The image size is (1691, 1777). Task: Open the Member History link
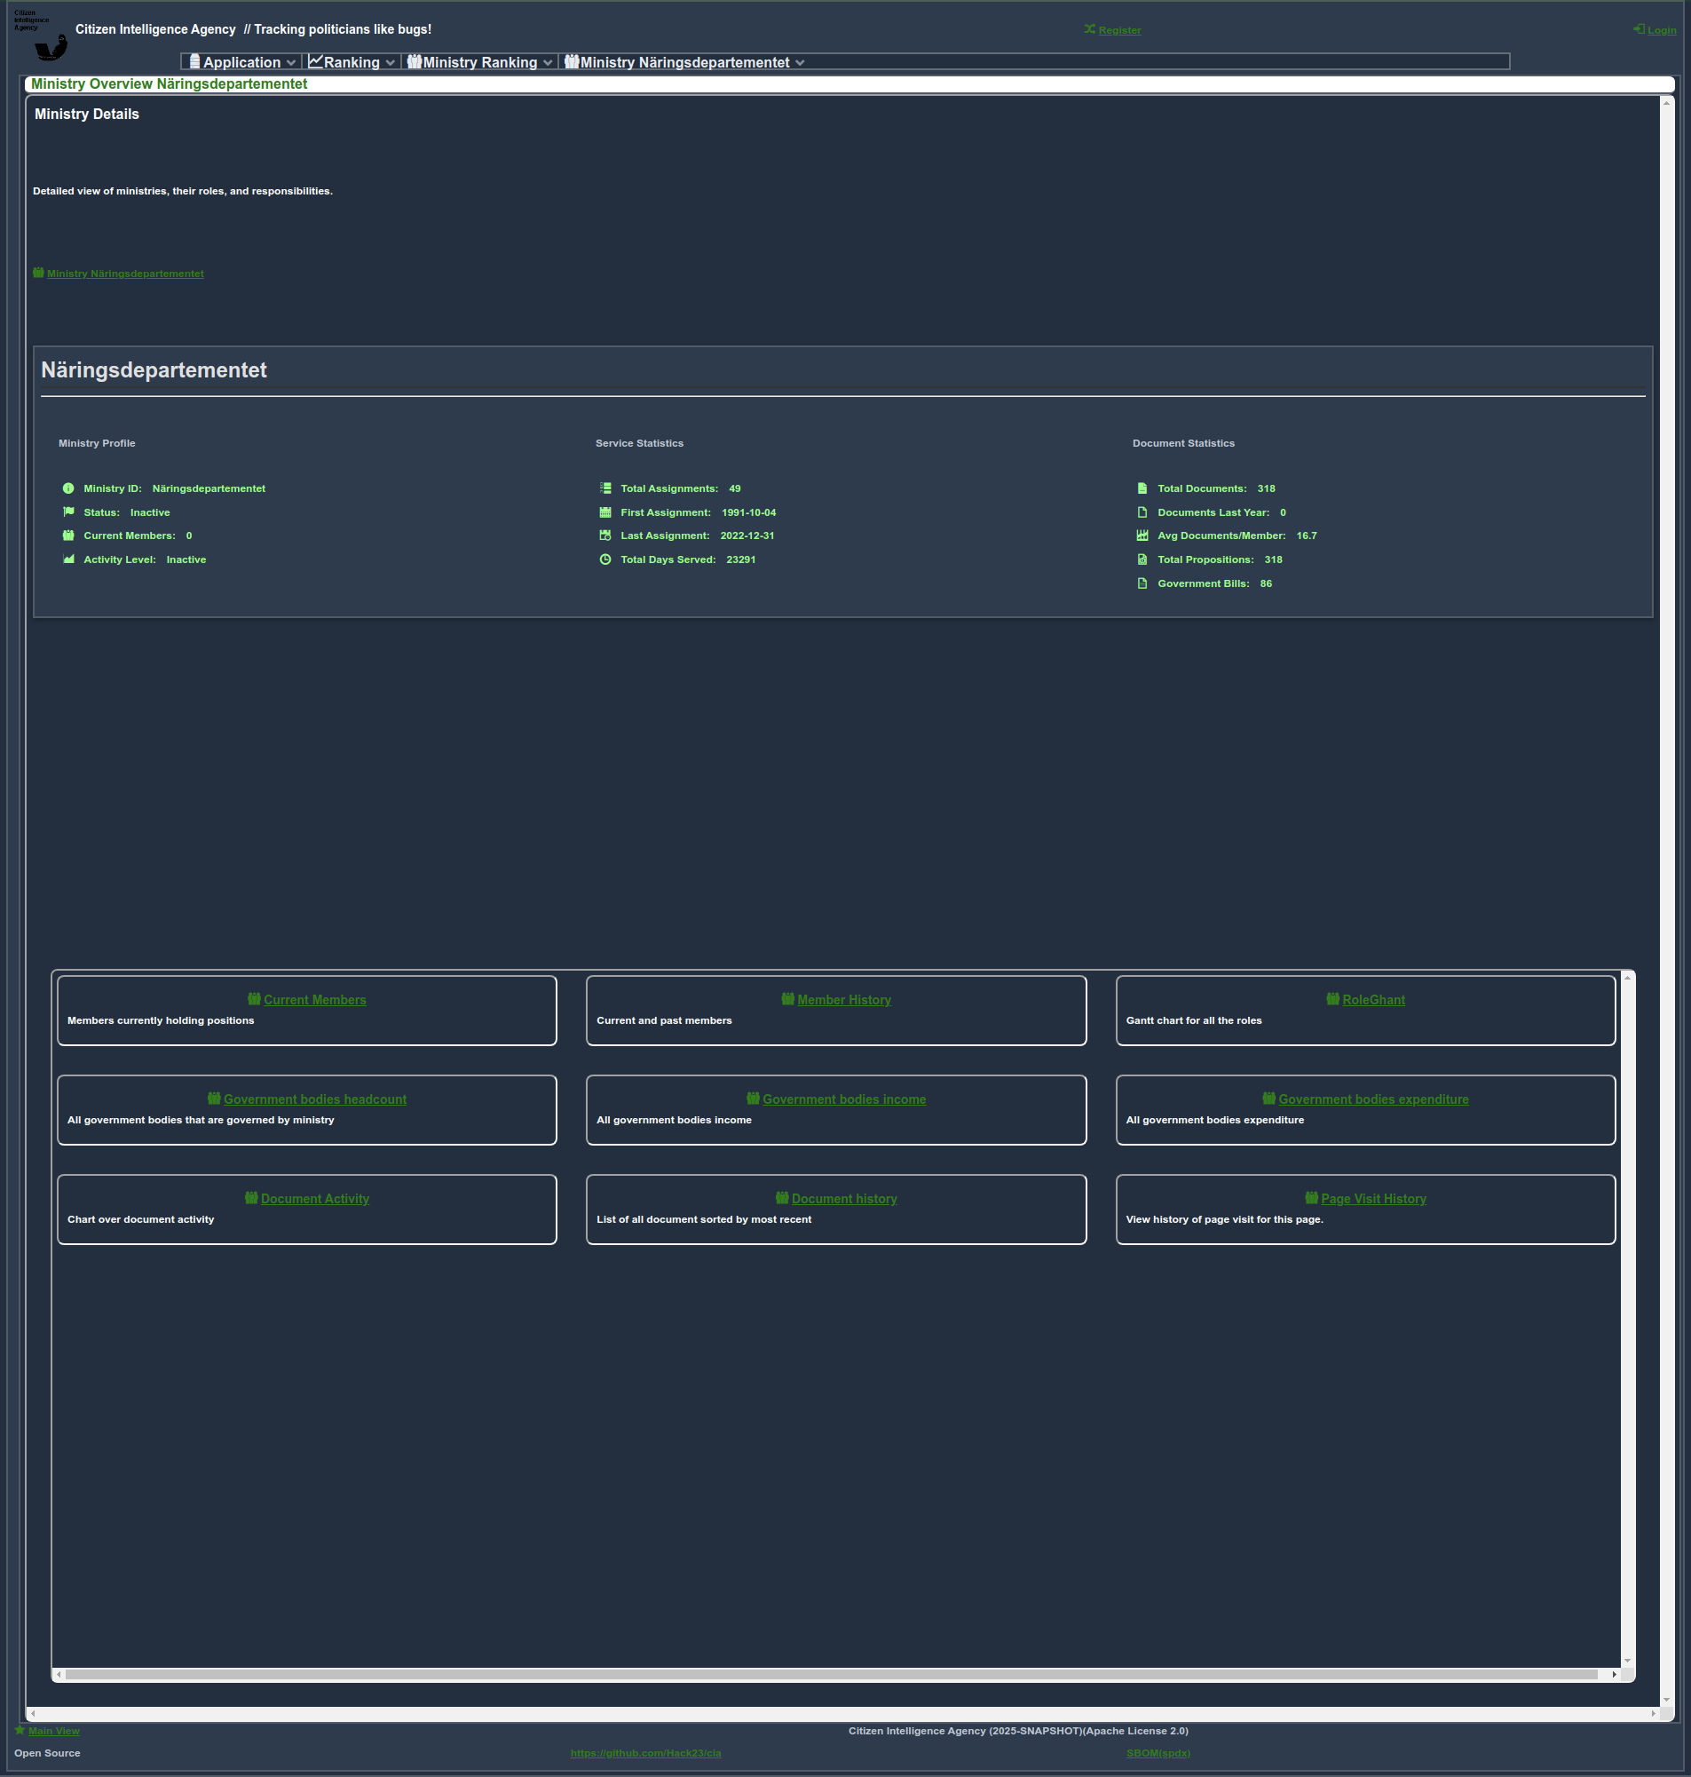tap(844, 1000)
